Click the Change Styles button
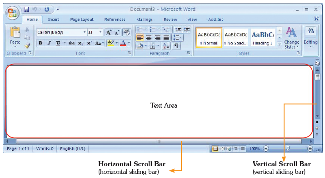325x178 pixels. pos(292,38)
